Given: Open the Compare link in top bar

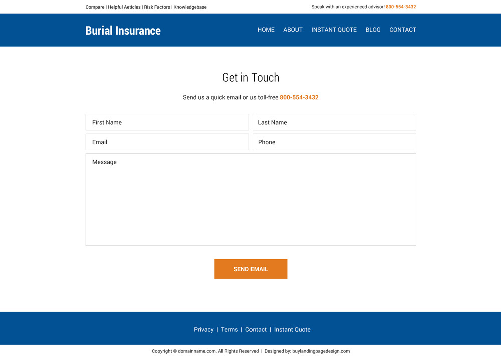Looking at the screenshot, I should point(95,7).
